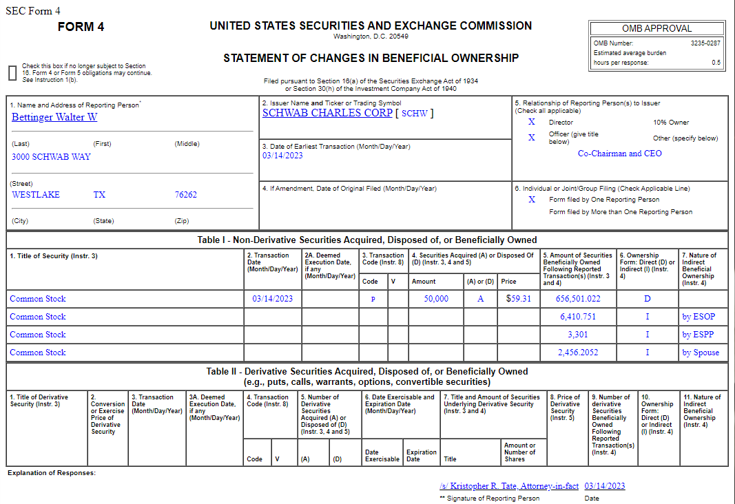Click the hours per response 0.5 value

[716, 62]
